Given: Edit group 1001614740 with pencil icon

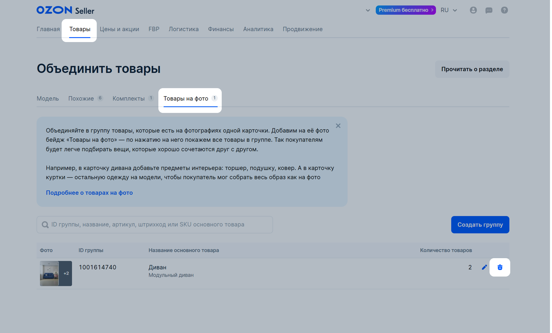Looking at the screenshot, I should click(484, 267).
